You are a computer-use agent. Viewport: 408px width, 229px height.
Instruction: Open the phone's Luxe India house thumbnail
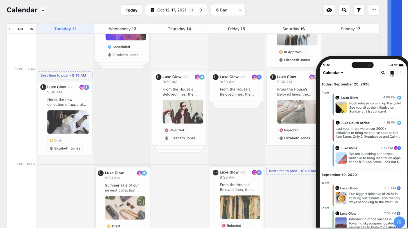click(341, 158)
